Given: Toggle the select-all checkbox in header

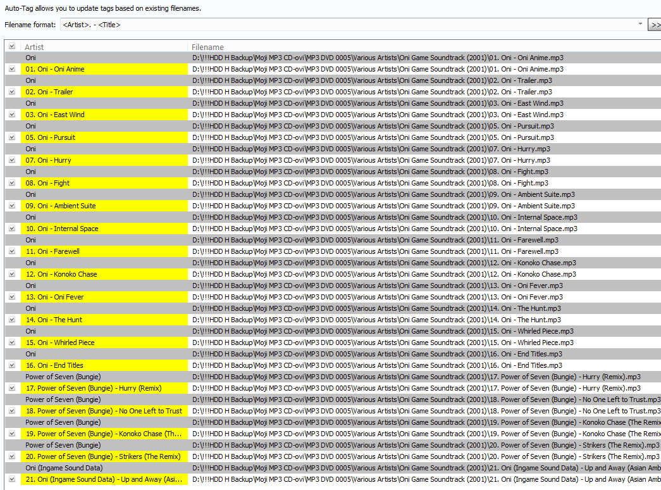Looking at the screenshot, I should pyautogui.click(x=12, y=46).
